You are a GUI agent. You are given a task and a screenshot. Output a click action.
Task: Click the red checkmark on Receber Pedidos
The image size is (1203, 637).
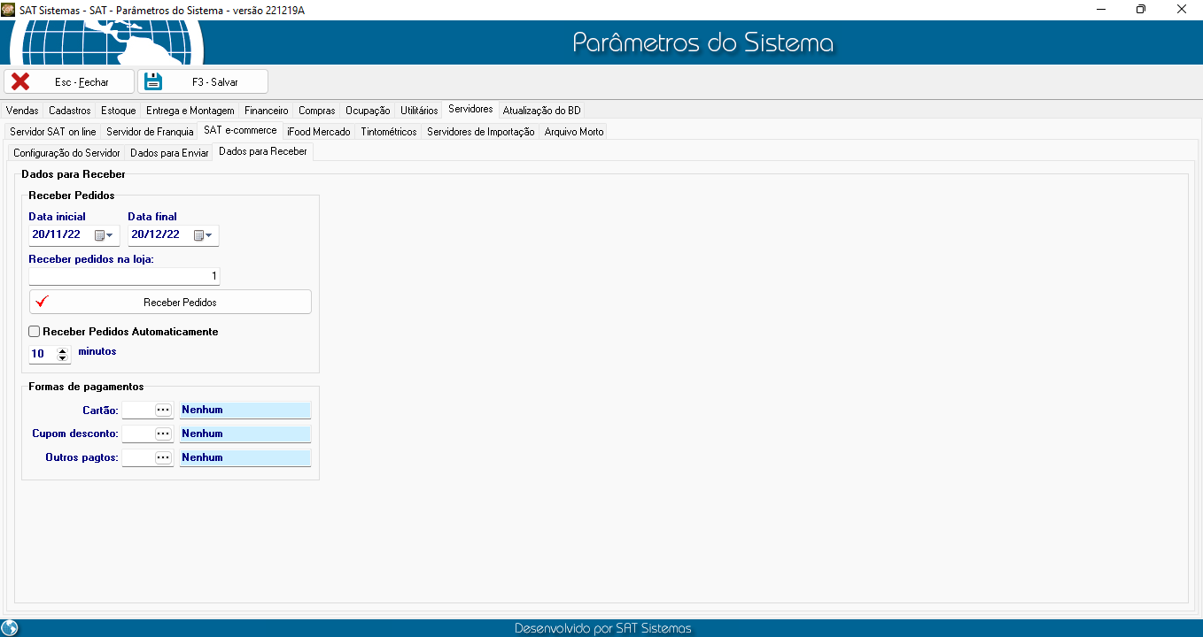click(41, 302)
